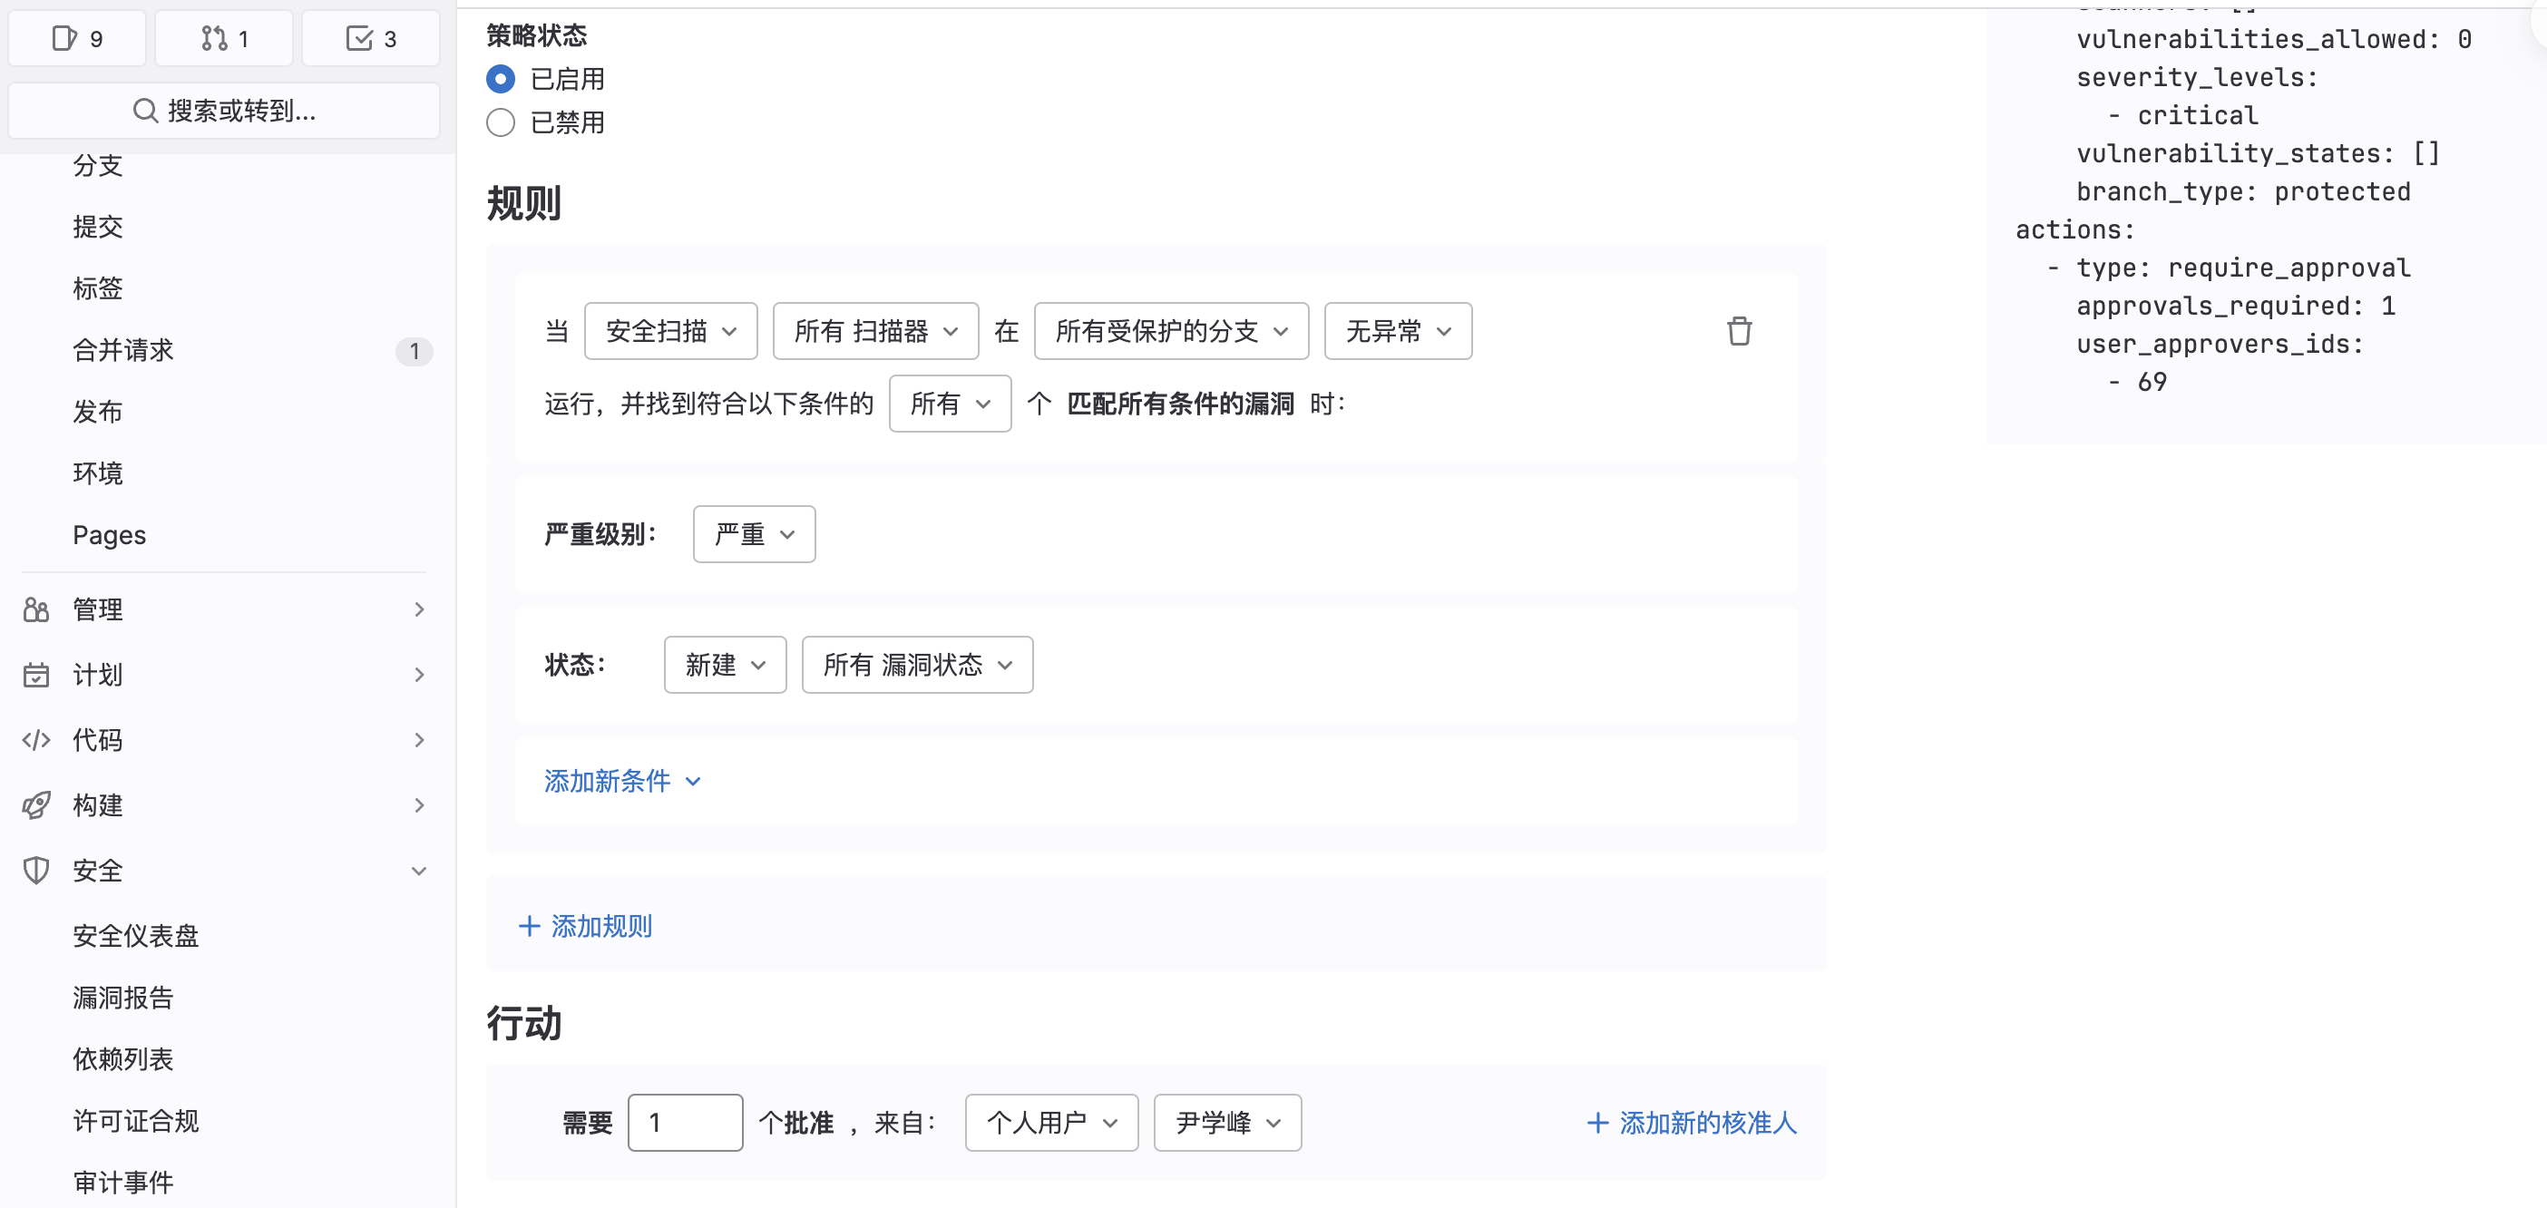Select the 已启用 policy status radio
Image resolution: width=2547 pixels, height=1208 pixels.
pyautogui.click(x=501, y=78)
